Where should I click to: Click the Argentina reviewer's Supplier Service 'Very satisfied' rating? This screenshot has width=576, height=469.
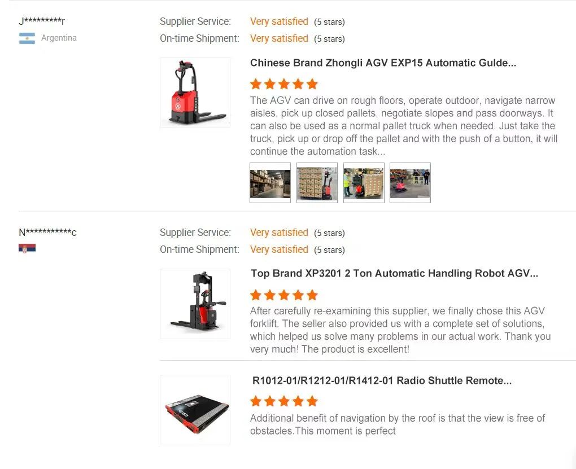coord(279,21)
